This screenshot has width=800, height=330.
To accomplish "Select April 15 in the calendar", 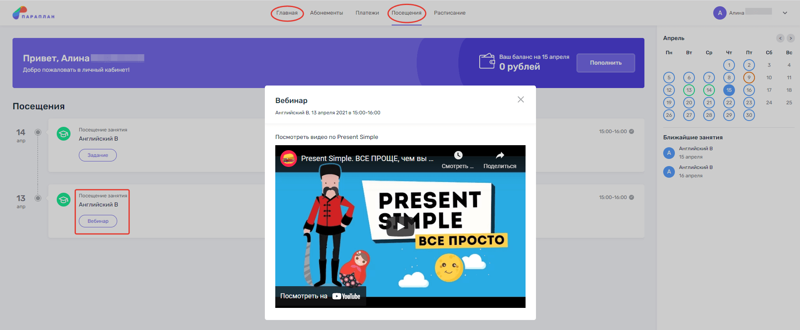I will pos(729,90).
